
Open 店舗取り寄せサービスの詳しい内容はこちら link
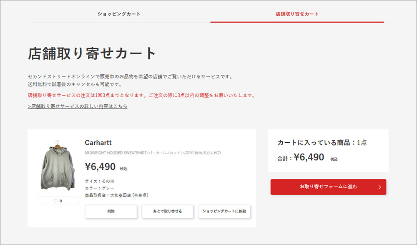coord(77,107)
